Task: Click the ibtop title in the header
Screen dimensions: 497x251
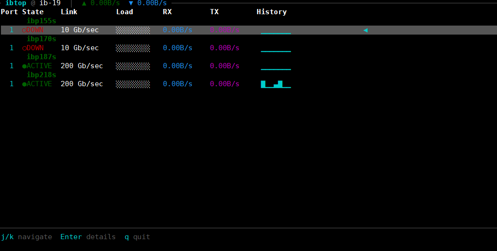Action: [16, 3]
